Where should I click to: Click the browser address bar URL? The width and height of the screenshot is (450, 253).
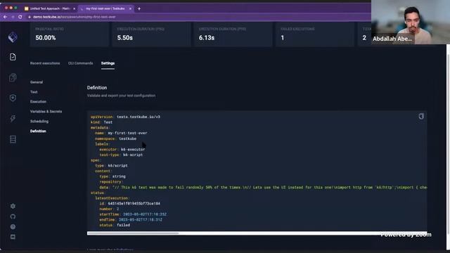click(75, 17)
